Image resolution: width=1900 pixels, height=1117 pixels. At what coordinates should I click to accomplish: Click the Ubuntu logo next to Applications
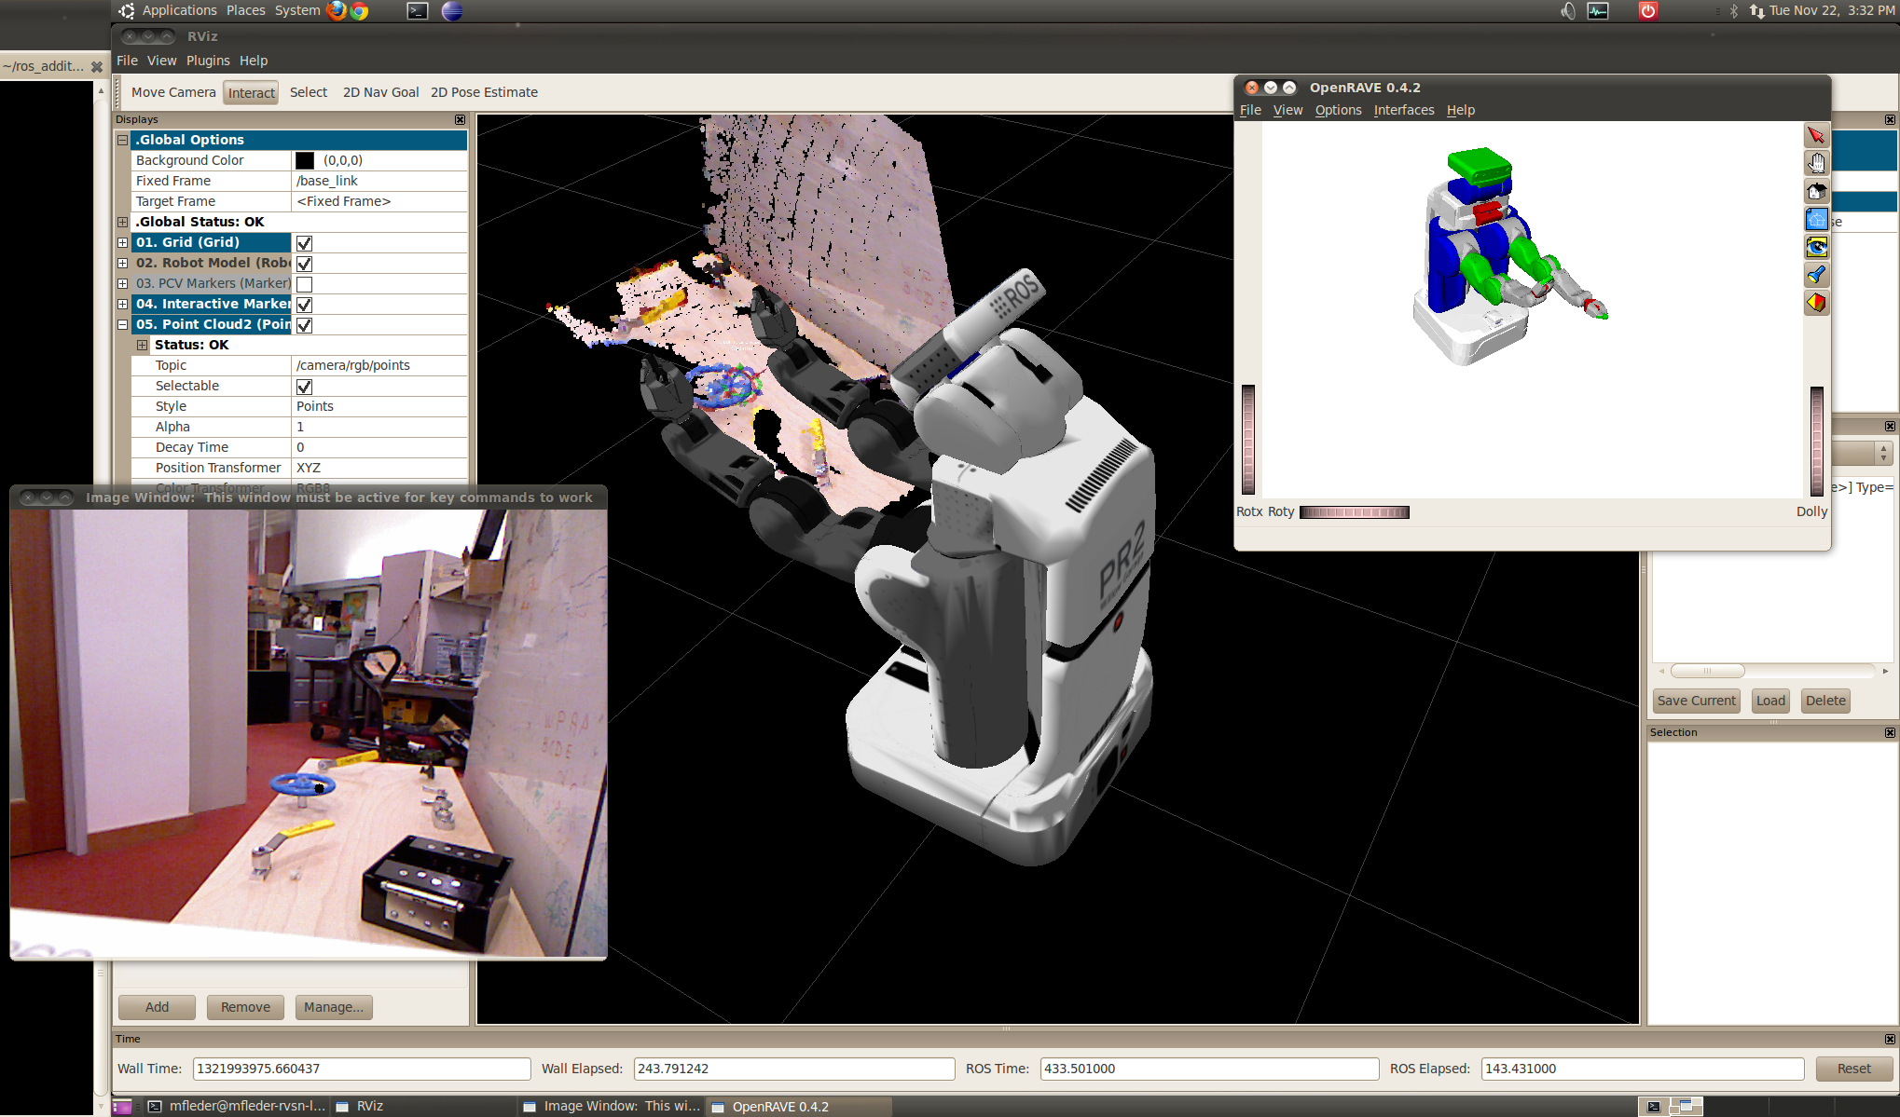tap(127, 11)
